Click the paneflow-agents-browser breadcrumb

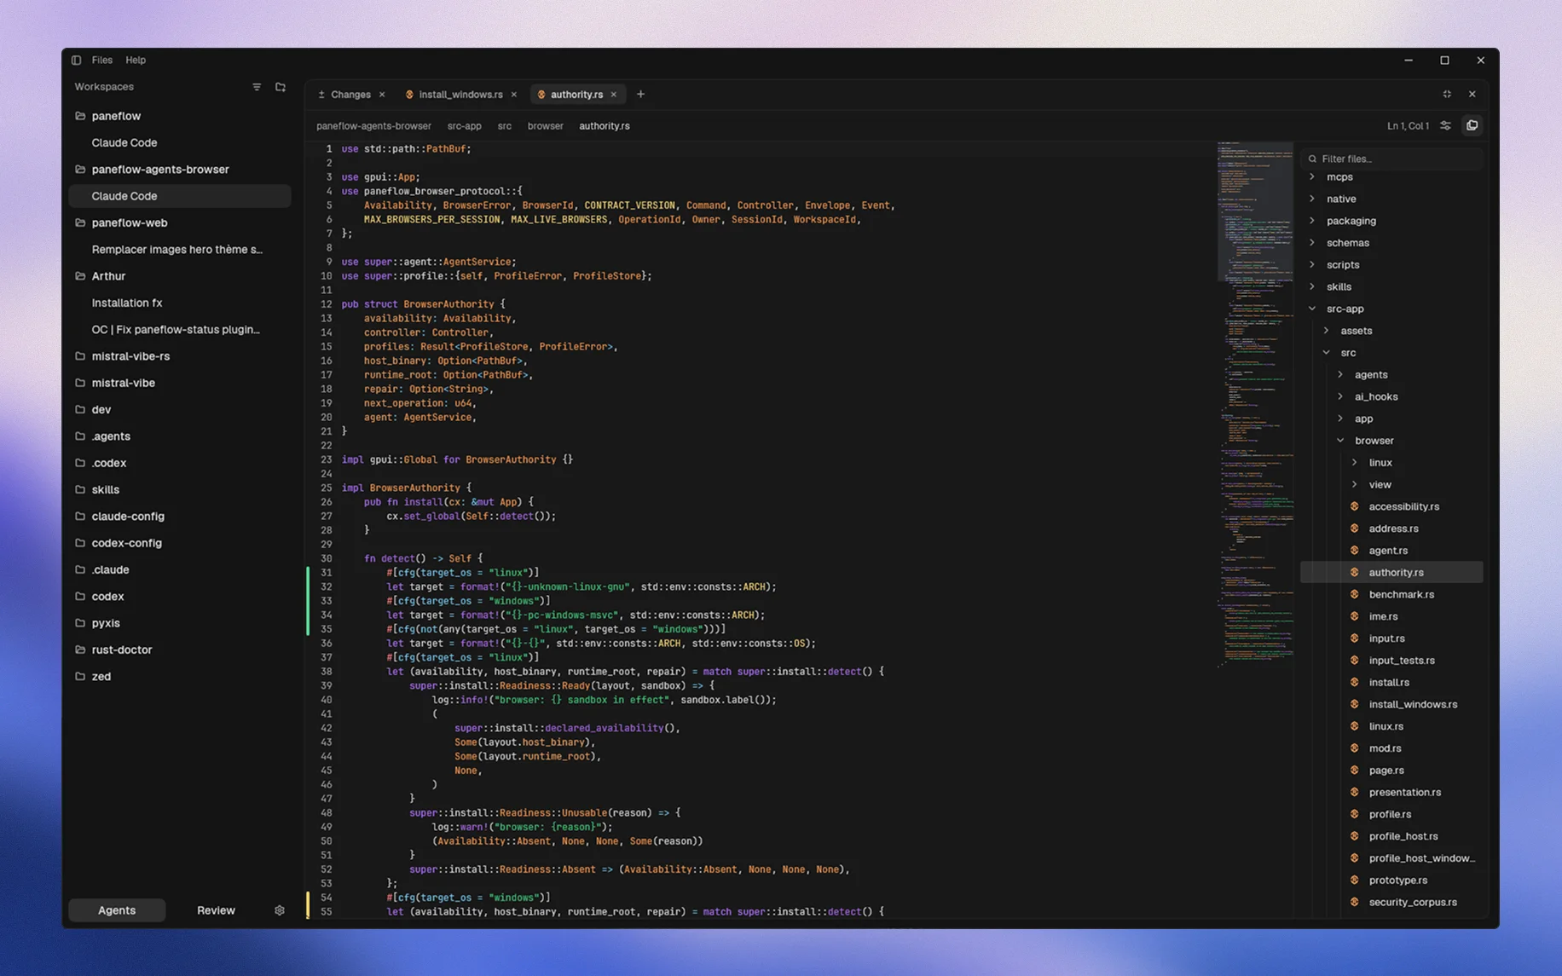click(x=373, y=126)
